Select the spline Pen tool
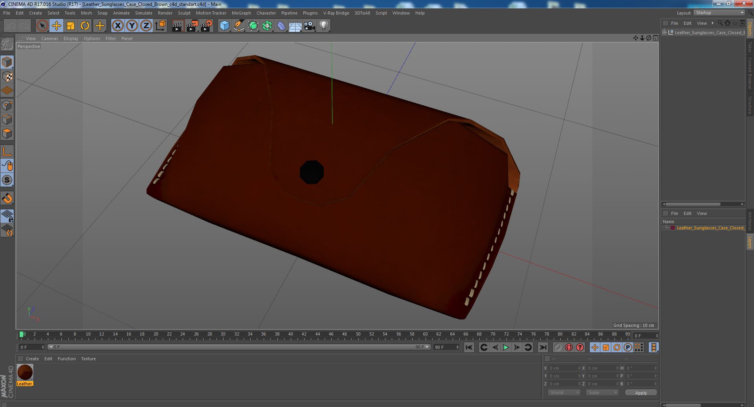Screen dimensions: 754x407 tap(239, 26)
